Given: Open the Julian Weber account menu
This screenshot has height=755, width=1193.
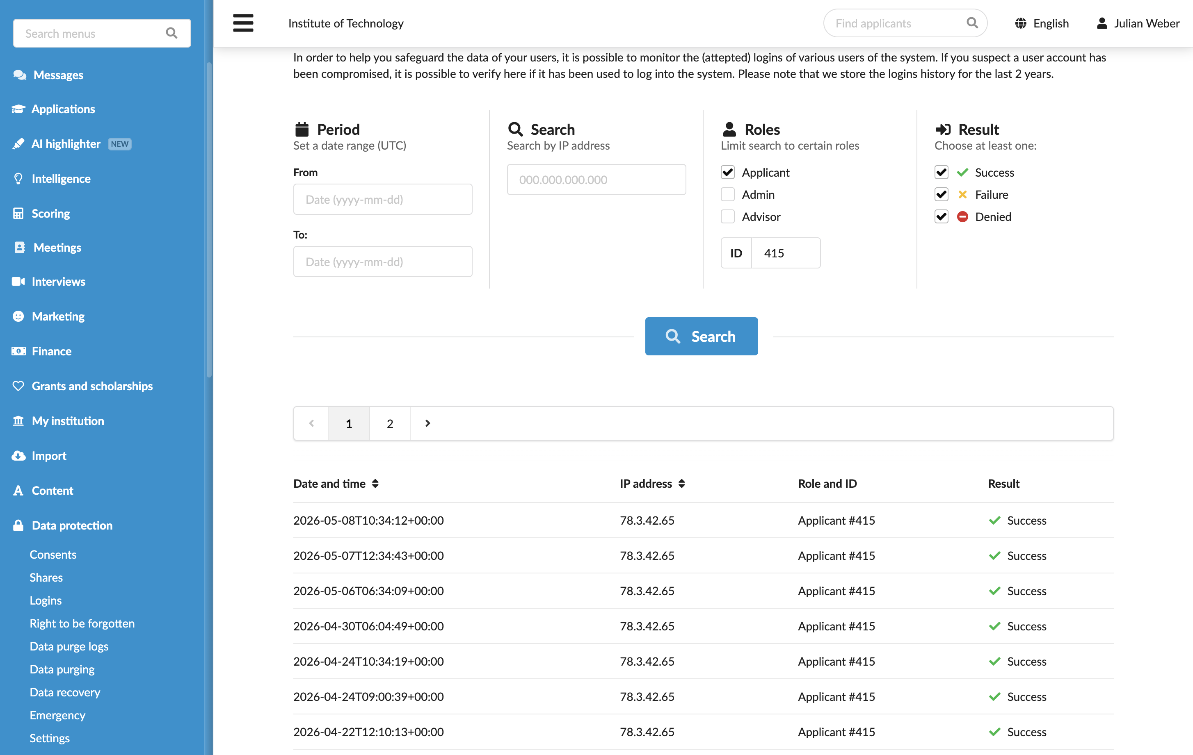Looking at the screenshot, I should point(1138,23).
